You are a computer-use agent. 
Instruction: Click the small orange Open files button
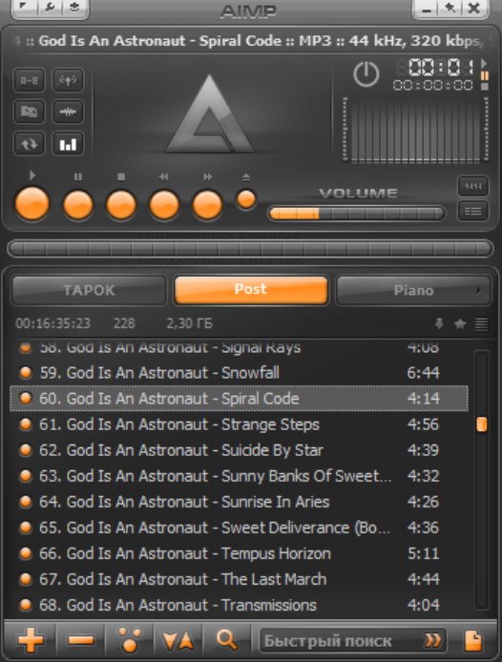coord(246,199)
